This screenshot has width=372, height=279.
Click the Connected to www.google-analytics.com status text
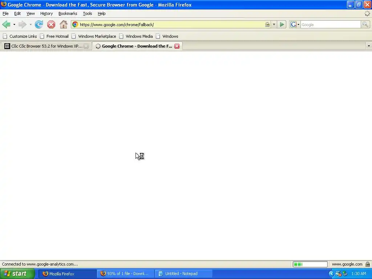point(40,264)
